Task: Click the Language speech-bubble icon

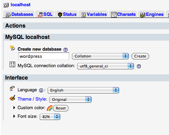Action: point(12,89)
